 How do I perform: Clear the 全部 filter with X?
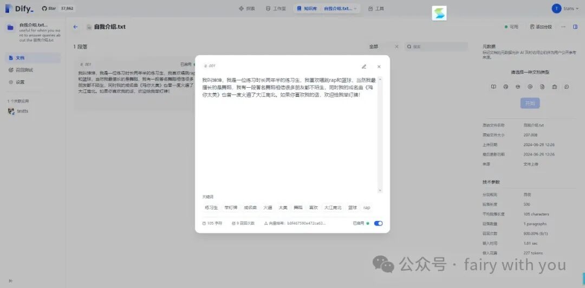tap(396, 47)
